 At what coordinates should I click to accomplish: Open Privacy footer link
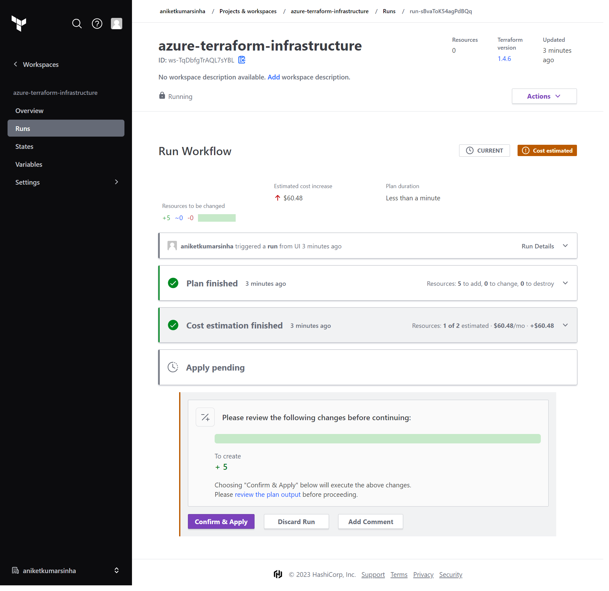(423, 574)
